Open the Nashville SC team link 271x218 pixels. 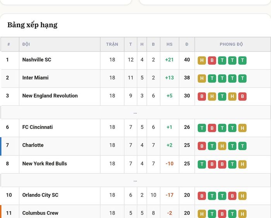[37, 60]
